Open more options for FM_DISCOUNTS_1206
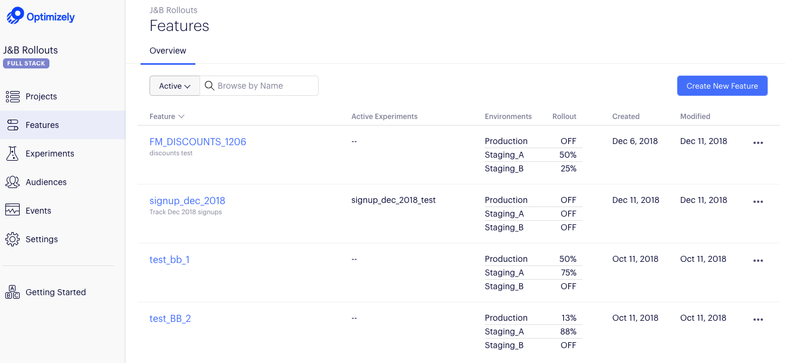785x363 pixels. 758,143
